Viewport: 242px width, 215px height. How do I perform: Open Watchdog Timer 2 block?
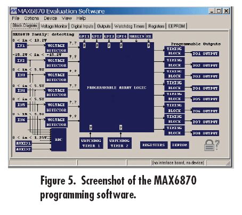coord(119,143)
